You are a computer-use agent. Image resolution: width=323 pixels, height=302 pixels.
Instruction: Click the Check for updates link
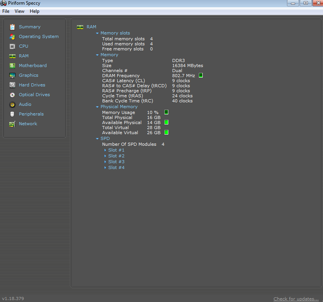pos(296,299)
